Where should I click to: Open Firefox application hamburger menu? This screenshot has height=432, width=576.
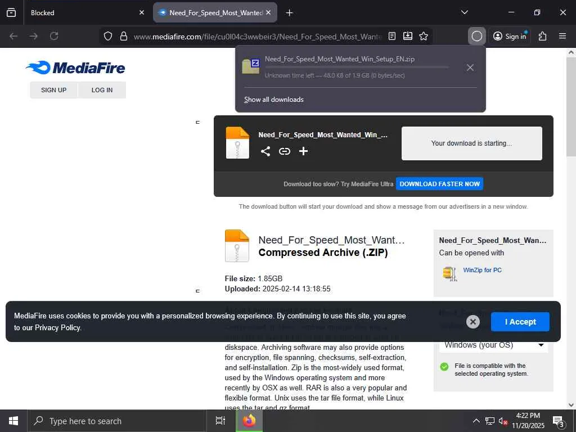(x=562, y=36)
